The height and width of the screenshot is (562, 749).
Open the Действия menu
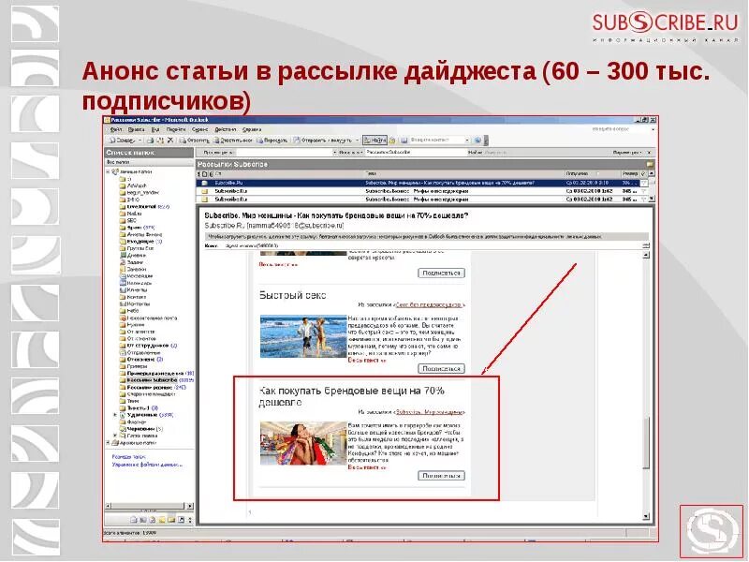pos(225,129)
